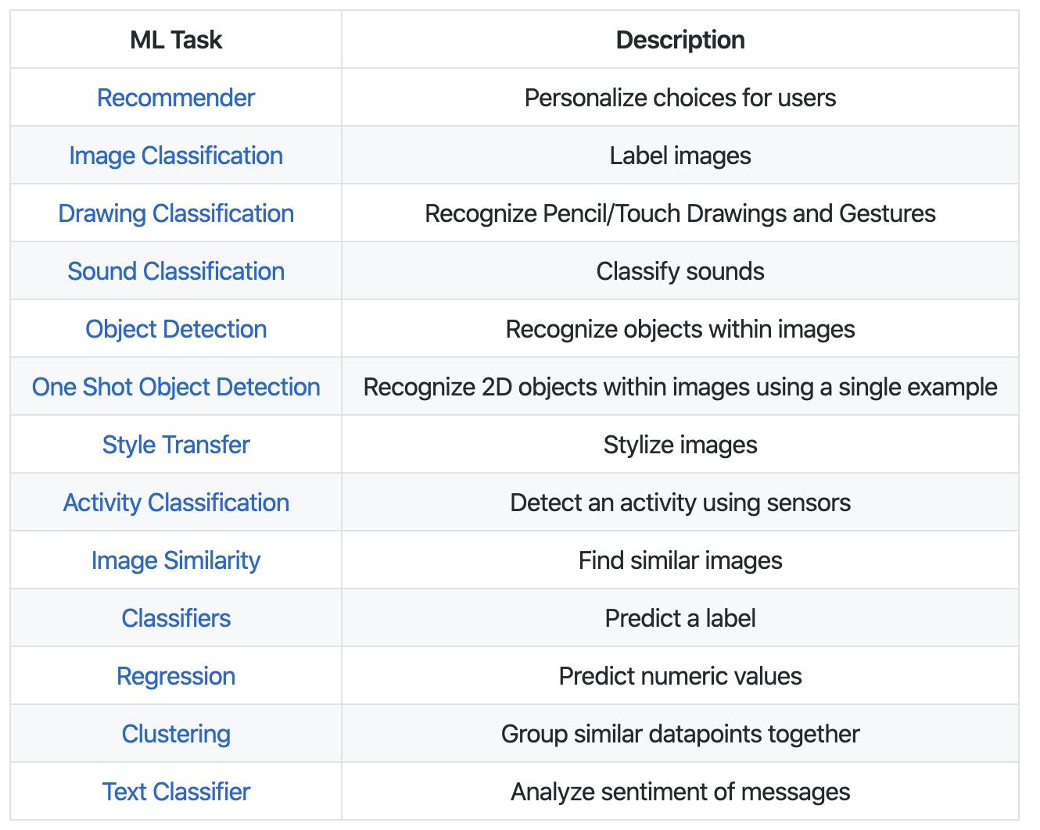Click 'Recognize 2D objects within images' description
The image size is (1040, 830).
click(x=680, y=387)
